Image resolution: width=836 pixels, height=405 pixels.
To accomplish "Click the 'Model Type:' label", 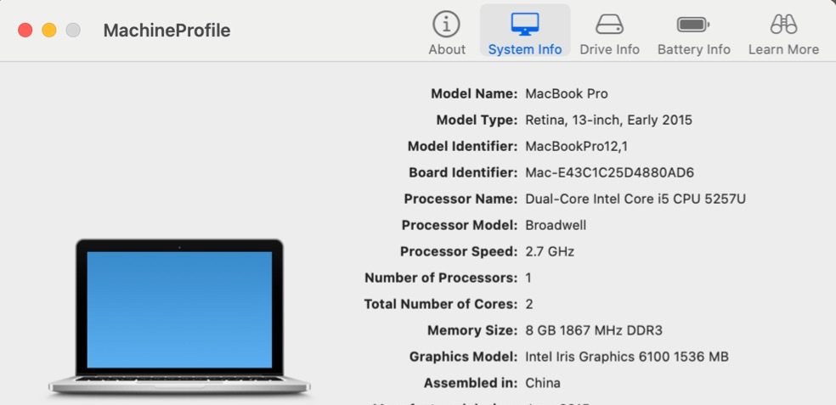I will click(x=477, y=120).
